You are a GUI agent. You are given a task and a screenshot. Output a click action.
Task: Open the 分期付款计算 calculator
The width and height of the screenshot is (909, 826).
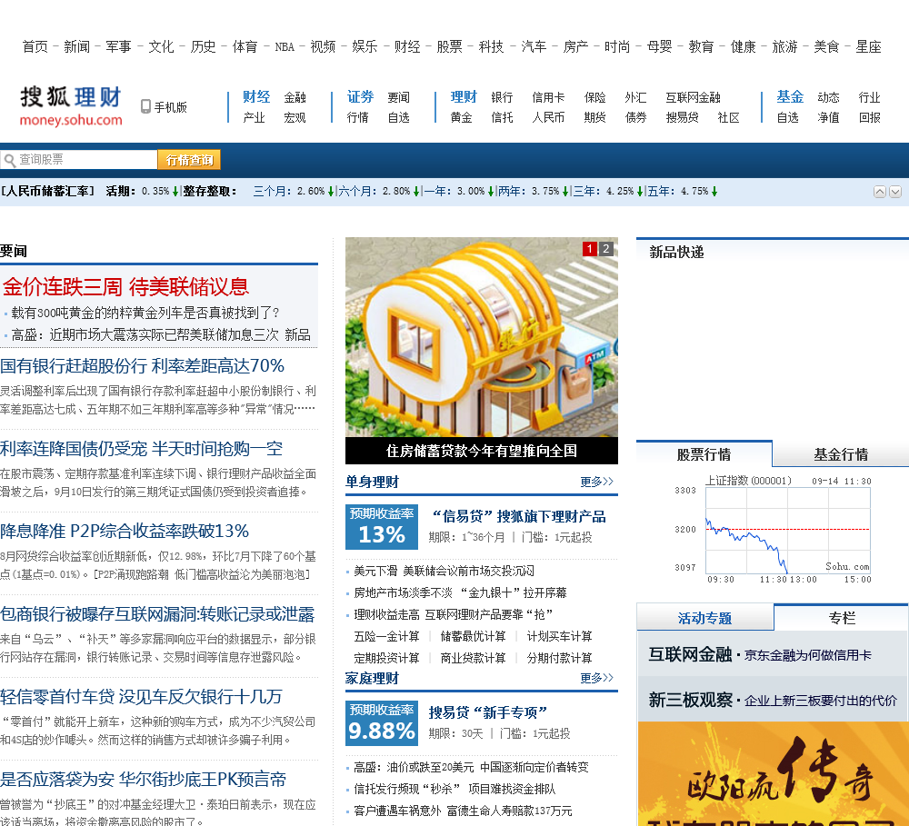pos(559,658)
